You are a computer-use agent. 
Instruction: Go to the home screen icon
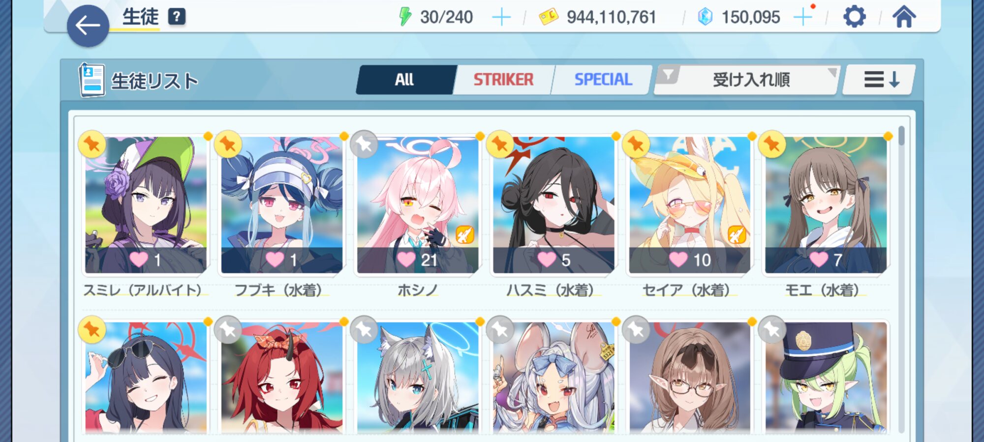[904, 17]
